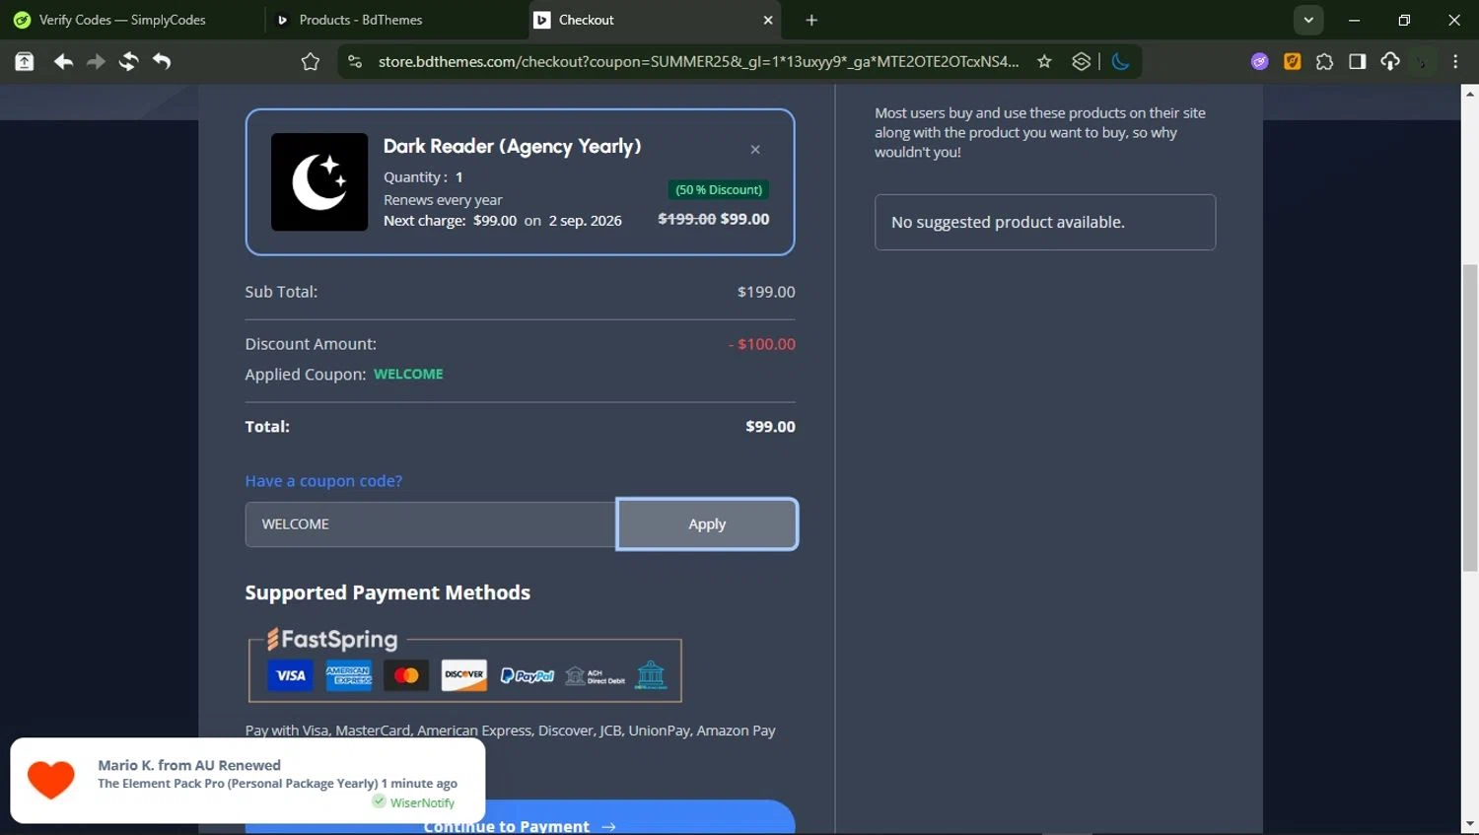1479x835 pixels.
Task: Click the bank transfer building icon
Action: [651, 675]
